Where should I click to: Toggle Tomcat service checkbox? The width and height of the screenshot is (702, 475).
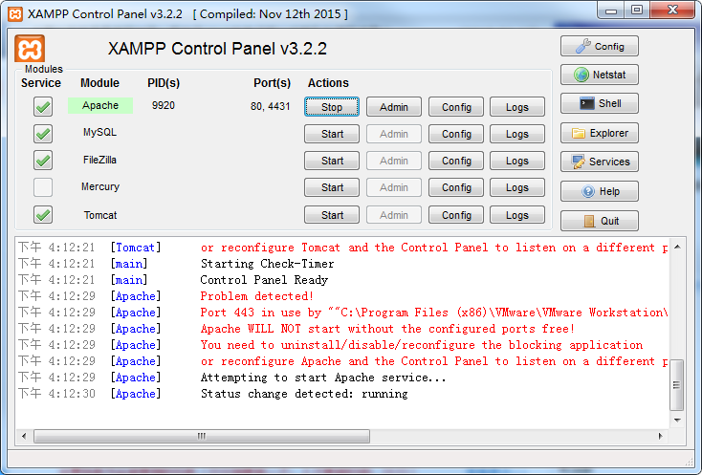[x=43, y=214]
